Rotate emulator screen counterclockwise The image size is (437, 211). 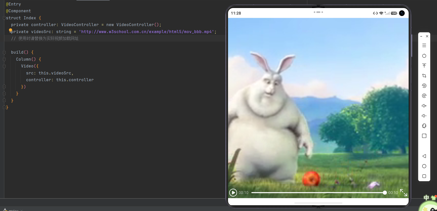[424, 86]
